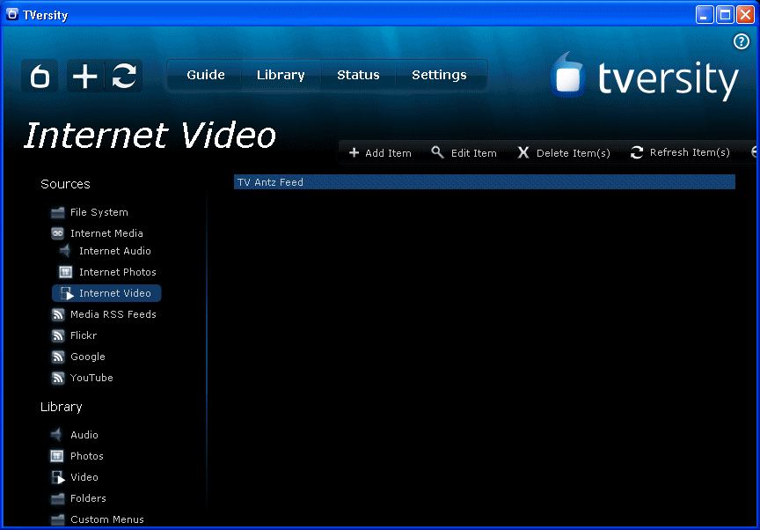The height and width of the screenshot is (530, 760).
Task: Click the TVersity title bar icon
Action: click(x=12, y=15)
